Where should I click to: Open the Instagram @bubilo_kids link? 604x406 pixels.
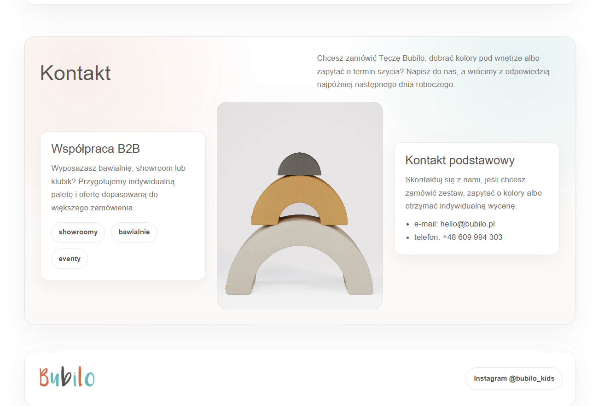click(514, 378)
